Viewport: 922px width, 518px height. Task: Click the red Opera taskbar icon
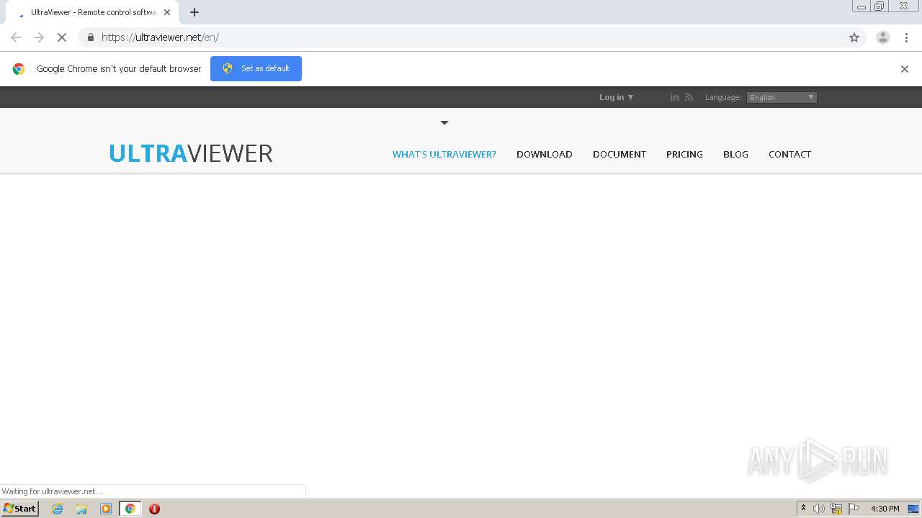[x=154, y=509]
